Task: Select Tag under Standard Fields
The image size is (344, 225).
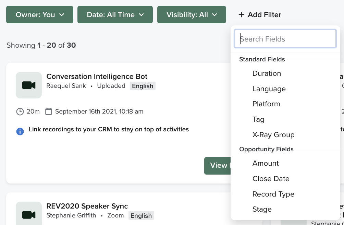Action: point(258,119)
